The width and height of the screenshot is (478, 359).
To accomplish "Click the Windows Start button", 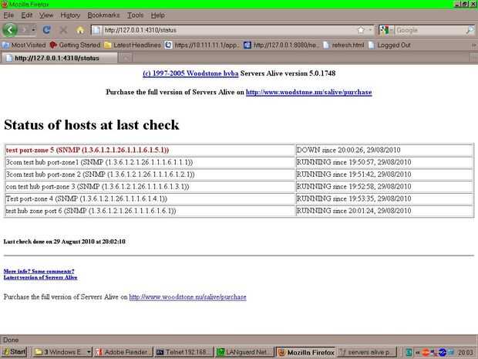I will (15, 352).
